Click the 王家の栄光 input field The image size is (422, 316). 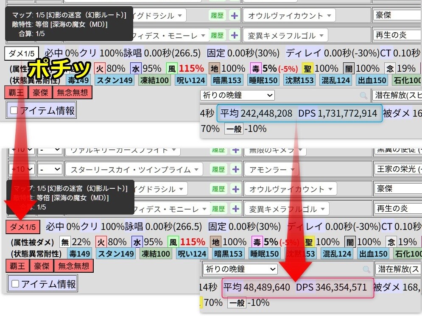(x=398, y=170)
